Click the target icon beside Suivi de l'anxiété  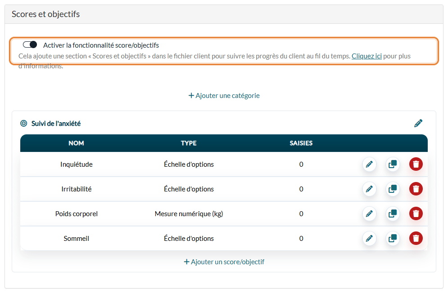click(24, 124)
